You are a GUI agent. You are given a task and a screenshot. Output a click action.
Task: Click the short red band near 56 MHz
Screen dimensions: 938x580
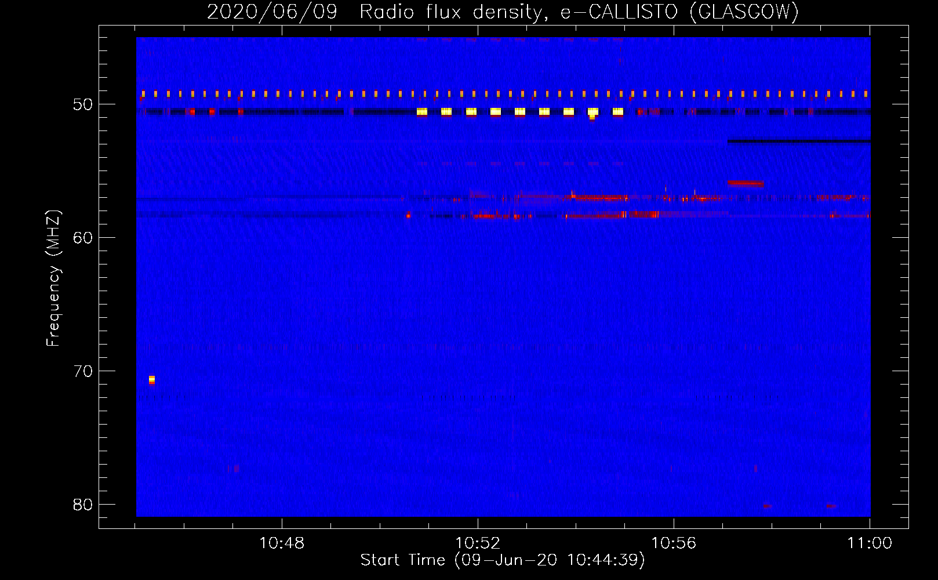pos(746,184)
